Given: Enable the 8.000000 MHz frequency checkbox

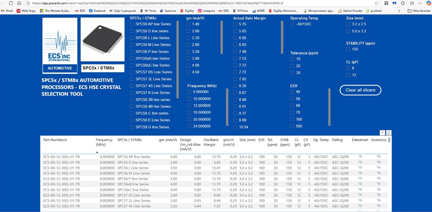Looking at the screenshot, I should [189, 92].
